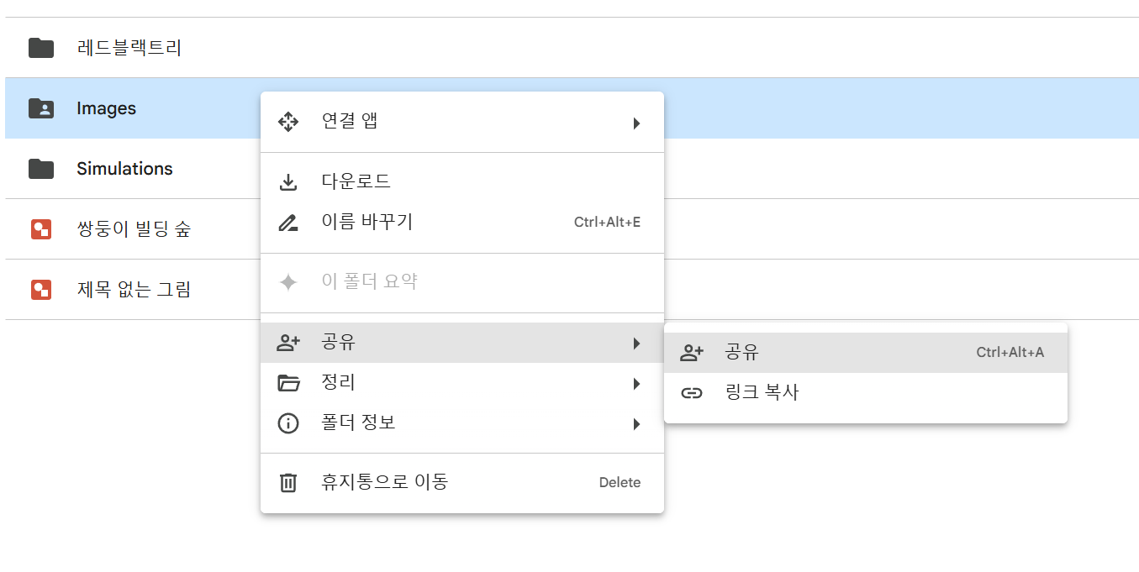Expand the 폴더 정보 submenu arrow
Image resolution: width=1139 pixels, height=572 pixels.
[637, 424]
